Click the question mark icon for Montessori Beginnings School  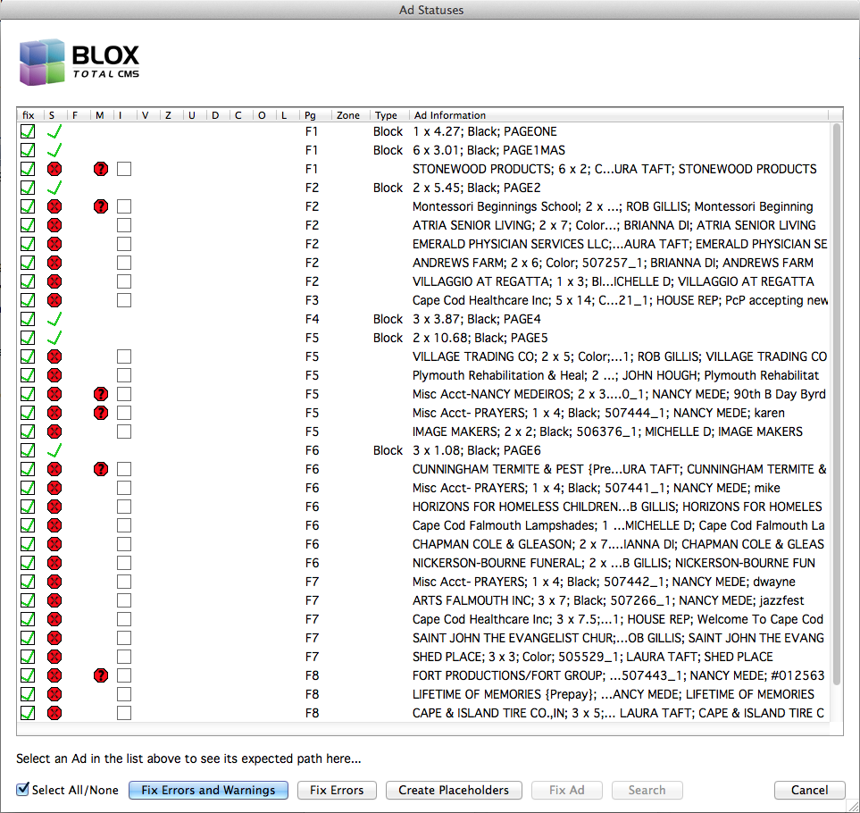[x=101, y=206]
